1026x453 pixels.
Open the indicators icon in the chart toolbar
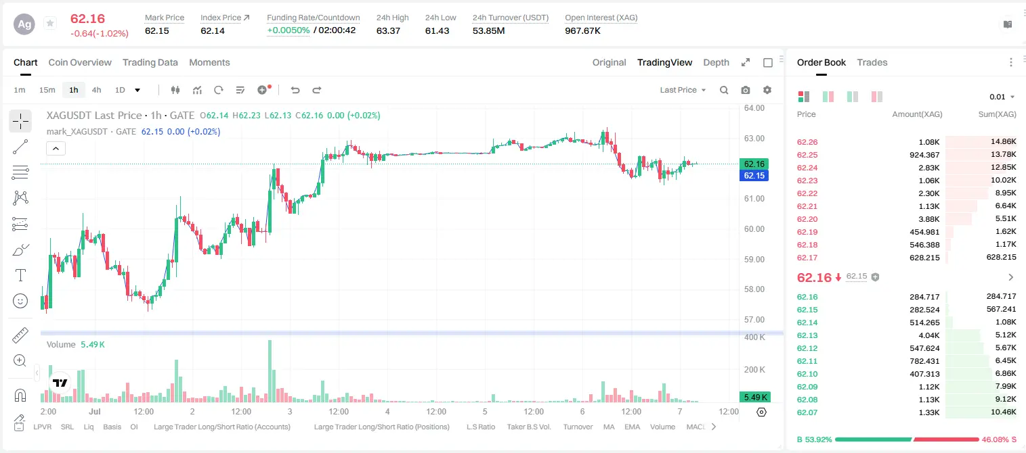tap(197, 90)
